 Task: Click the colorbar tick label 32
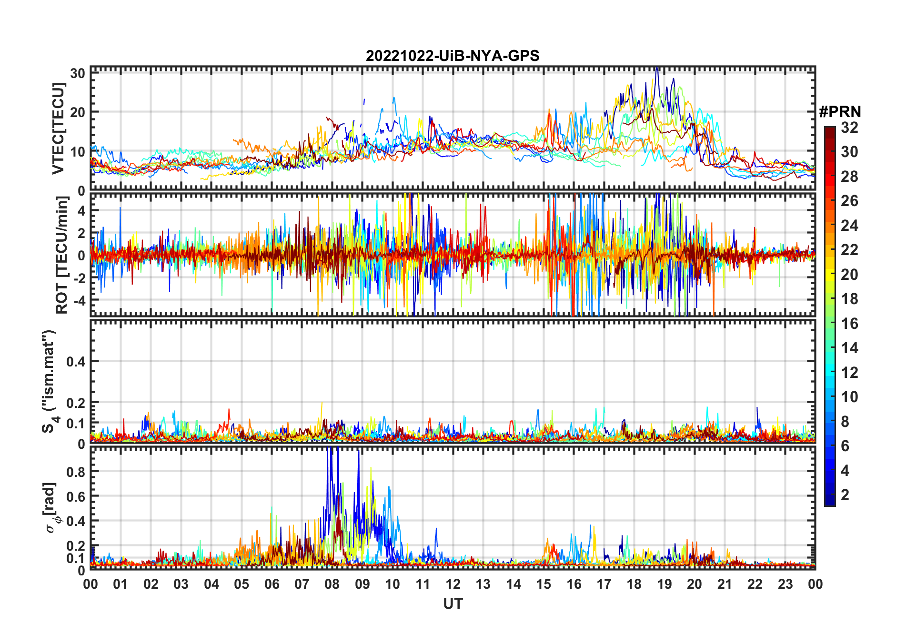(849, 128)
